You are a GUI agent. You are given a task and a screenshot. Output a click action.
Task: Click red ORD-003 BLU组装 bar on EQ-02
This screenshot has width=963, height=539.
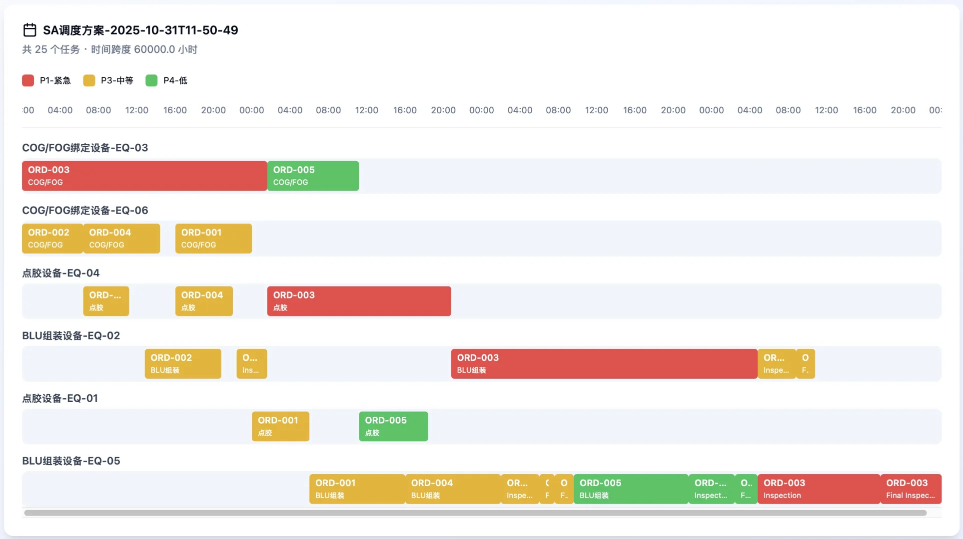coord(604,364)
